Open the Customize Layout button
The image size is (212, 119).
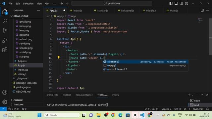(186, 4)
